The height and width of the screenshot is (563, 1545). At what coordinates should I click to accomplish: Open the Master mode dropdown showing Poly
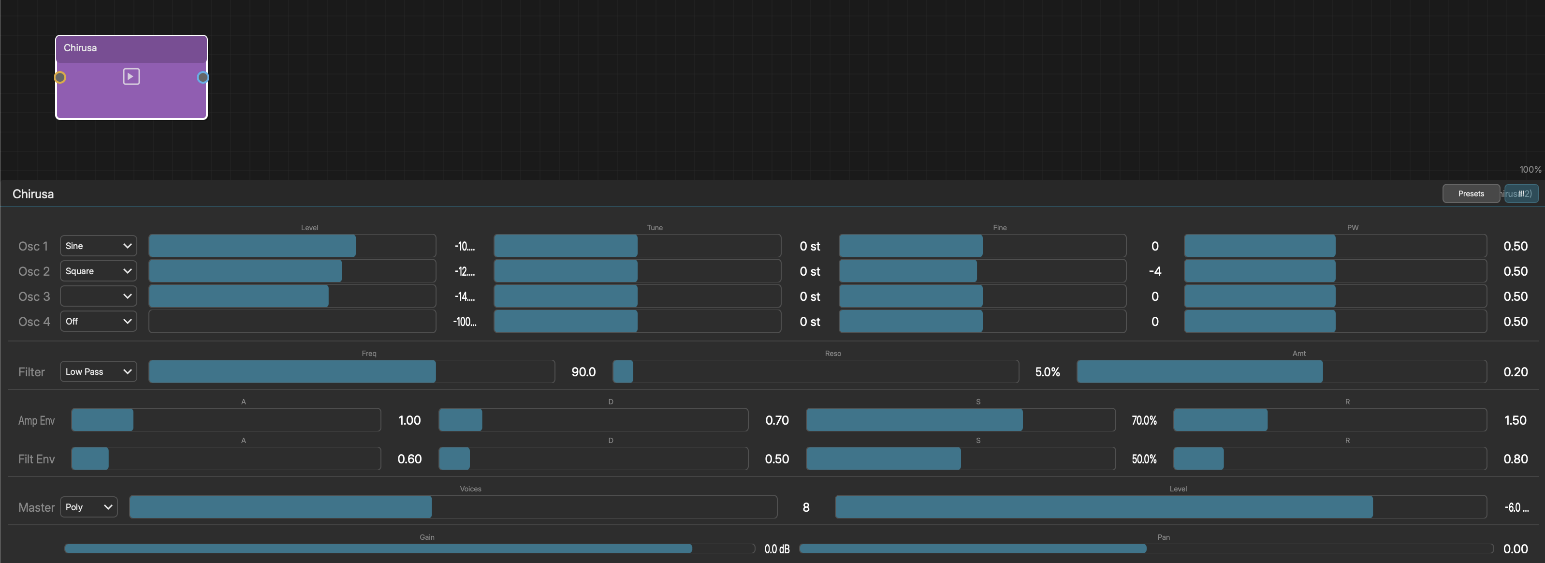(89, 507)
